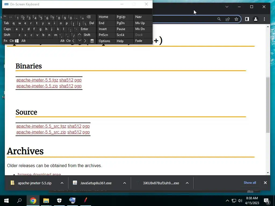Open pgp link for apache-jmeter-5.5.zip
The image size is (275, 206).
tap(78, 86)
